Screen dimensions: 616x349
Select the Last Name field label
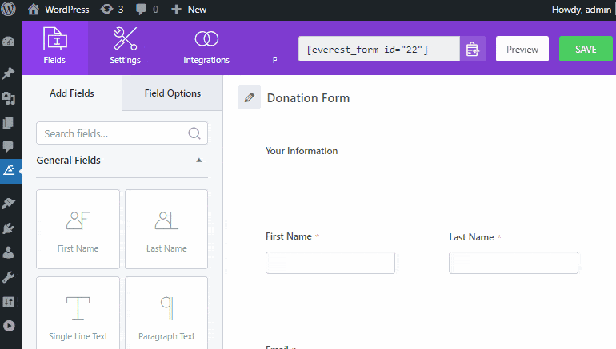471,237
